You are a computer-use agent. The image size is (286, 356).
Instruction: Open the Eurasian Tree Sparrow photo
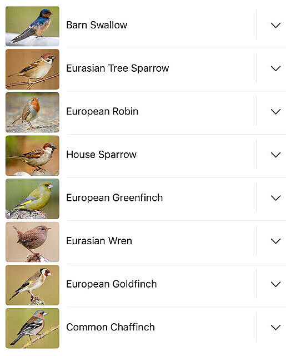(x=32, y=69)
